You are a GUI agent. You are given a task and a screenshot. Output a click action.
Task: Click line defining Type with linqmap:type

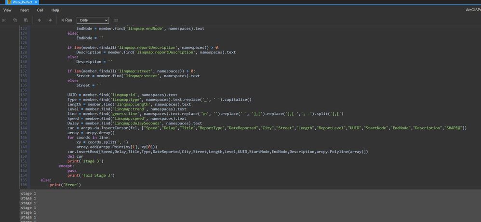coord(160,99)
